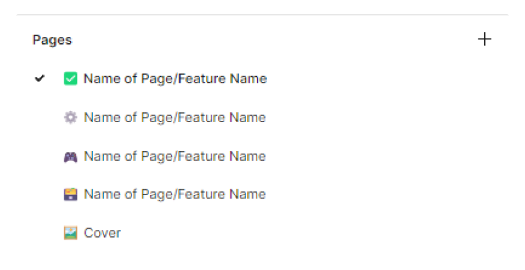This screenshot has height=270, width=525.
Task: Click the purple game controller emoji icon
Action: 71,156
